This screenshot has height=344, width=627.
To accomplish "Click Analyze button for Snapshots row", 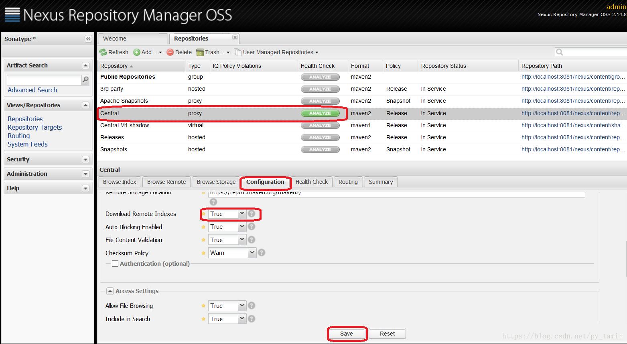I will [x=320, y=149].
